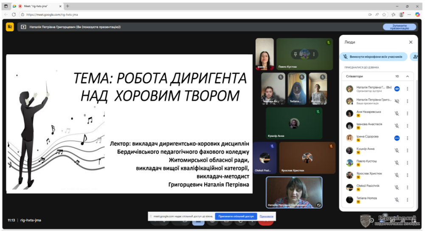425x231 pixels.
Task: Mute all participants with Вимкнути мікрофони button
Action: coord(373,56)
